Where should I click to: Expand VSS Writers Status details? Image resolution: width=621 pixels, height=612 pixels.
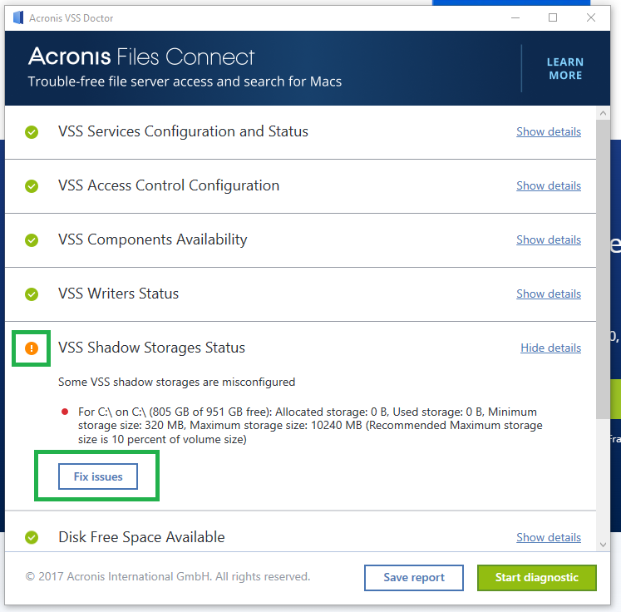click(x=548, y=294)
